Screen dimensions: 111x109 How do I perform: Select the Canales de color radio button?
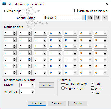pos(63,84)
